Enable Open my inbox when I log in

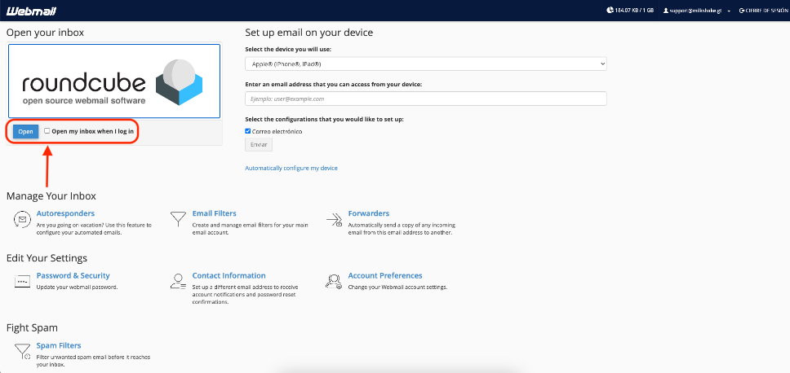point(47,130)
